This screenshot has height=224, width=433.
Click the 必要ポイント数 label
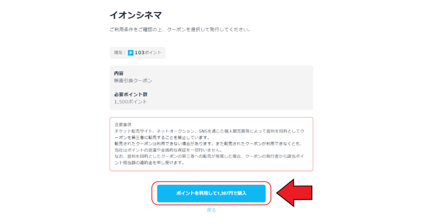point(131,95)
